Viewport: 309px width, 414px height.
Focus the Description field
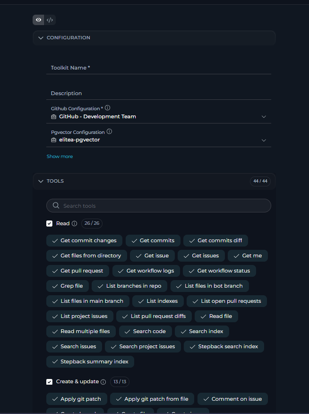(x=159, y=93)
